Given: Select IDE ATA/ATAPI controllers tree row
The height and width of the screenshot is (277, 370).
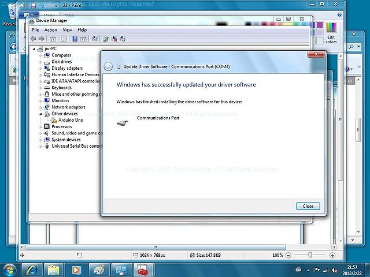Looking at the screenshot, I should click(72, 81).
